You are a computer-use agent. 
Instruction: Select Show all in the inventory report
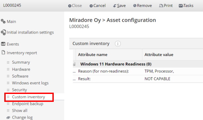click(x=20, y=110)
